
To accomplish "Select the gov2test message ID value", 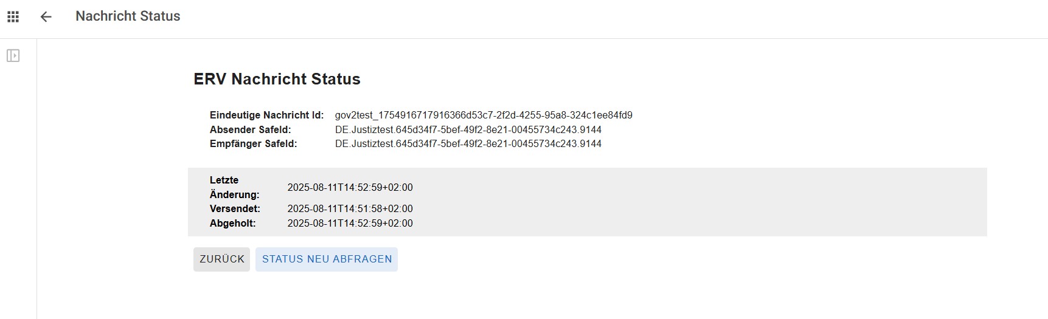I will (484, 115).
